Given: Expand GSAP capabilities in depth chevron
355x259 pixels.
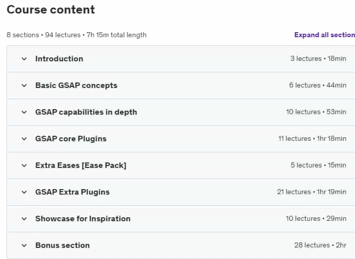Looking at the screenshot, I should coord(24,113).
